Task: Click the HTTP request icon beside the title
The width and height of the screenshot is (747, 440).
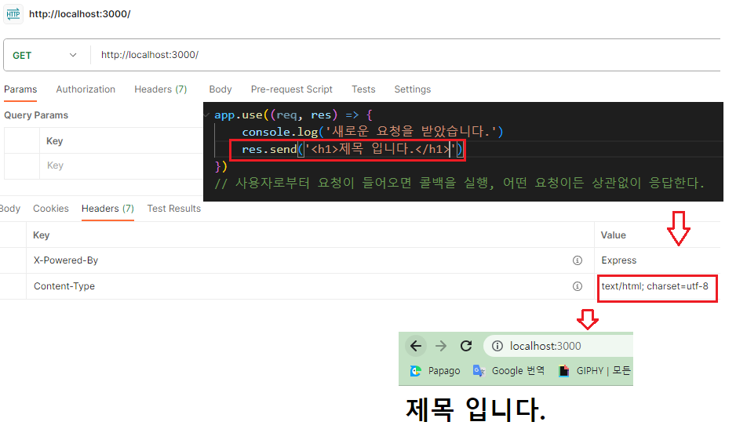Action: 13,14
